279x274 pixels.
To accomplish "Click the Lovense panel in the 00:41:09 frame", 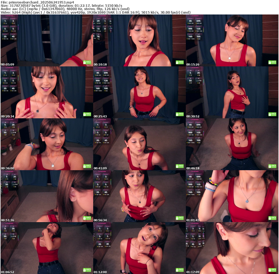I will pos(102,131).
